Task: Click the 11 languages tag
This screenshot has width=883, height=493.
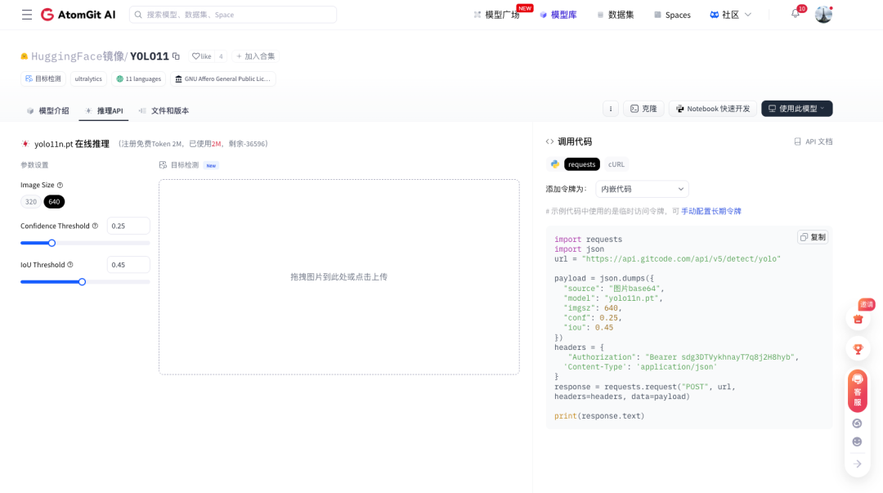Action: pos(138,78)
